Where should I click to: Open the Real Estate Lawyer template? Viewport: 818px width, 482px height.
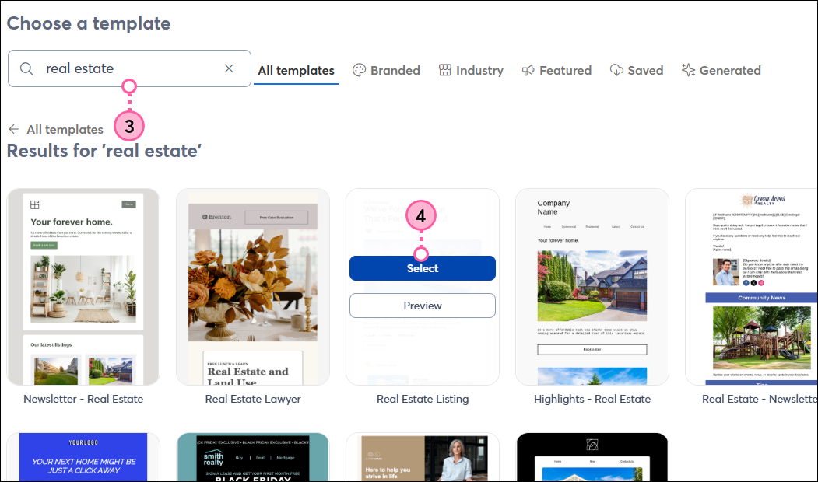pyautogui.click(x=252, y=286)
